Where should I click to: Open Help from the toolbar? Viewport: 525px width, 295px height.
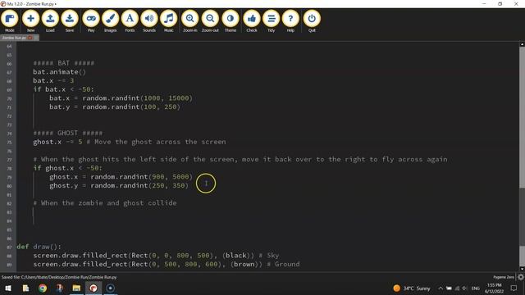290,21
